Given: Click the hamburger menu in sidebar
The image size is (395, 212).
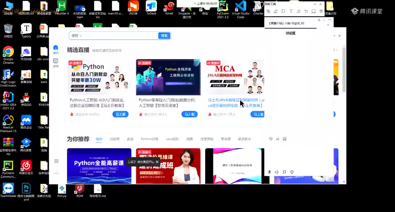Looking at the screenshot, I should pos(56,161).
